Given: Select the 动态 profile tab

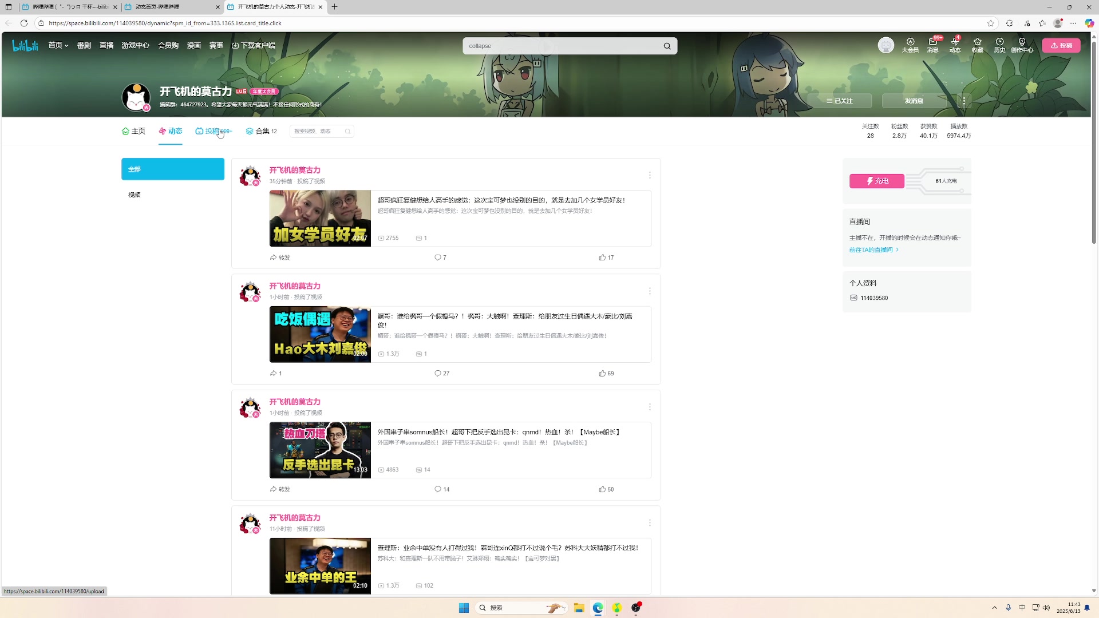Looking at the screenshot, I should 171,131.
